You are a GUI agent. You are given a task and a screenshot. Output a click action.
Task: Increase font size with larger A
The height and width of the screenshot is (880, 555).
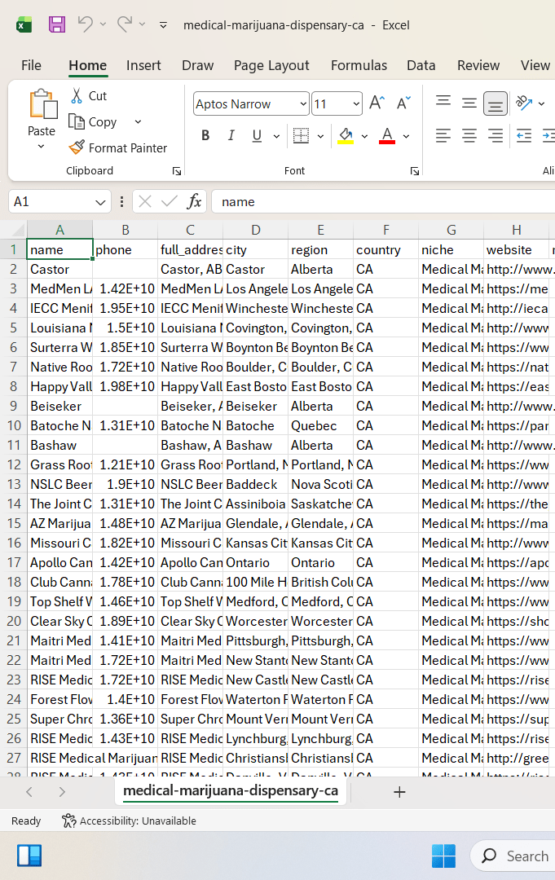377,103
